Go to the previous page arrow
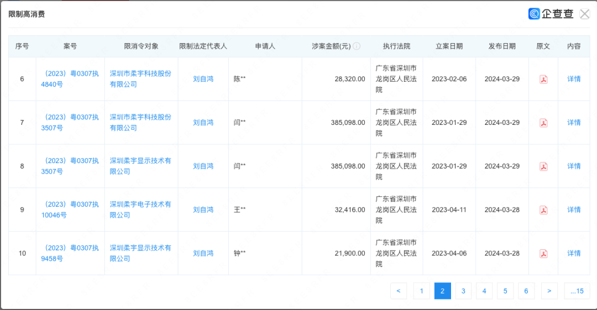Image resolution: width=597 pixels, height=310 pixels. [x=398, y=291]
